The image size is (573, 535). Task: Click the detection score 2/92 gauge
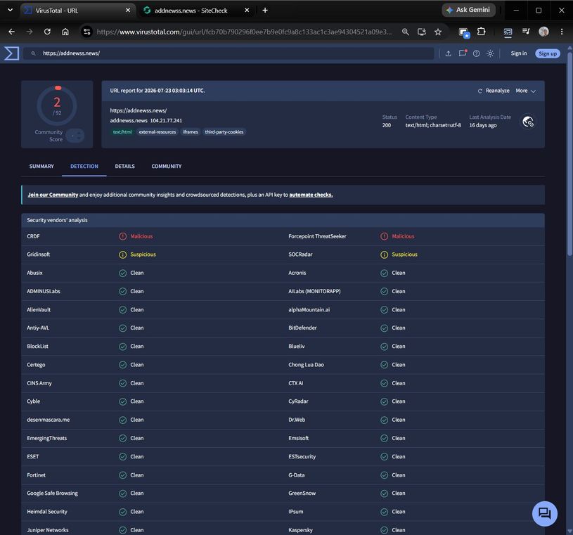pyautogui.click(x=57, y=105)
